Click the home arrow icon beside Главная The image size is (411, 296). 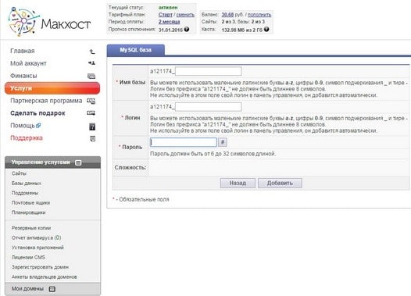tap(92, 52)
